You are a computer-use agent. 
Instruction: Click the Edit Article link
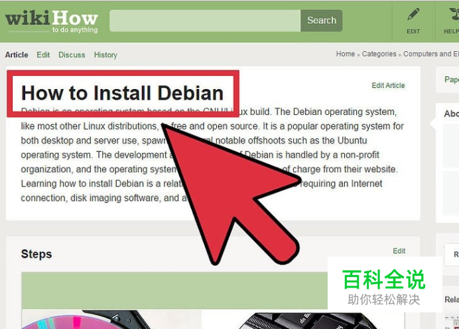point(388,85)
